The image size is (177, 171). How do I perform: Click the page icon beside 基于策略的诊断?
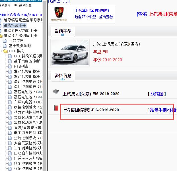pos(10,61)
